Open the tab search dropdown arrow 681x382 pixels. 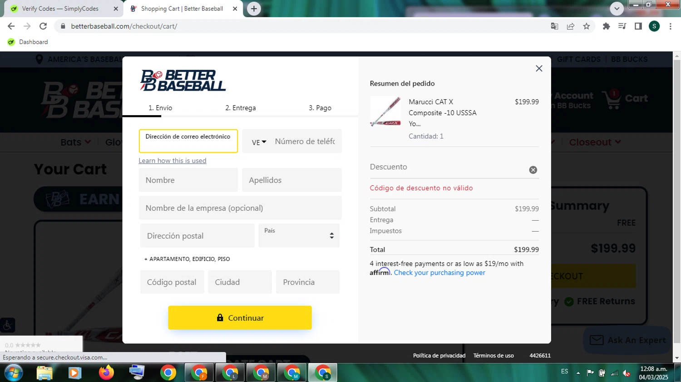pos(617,9)
